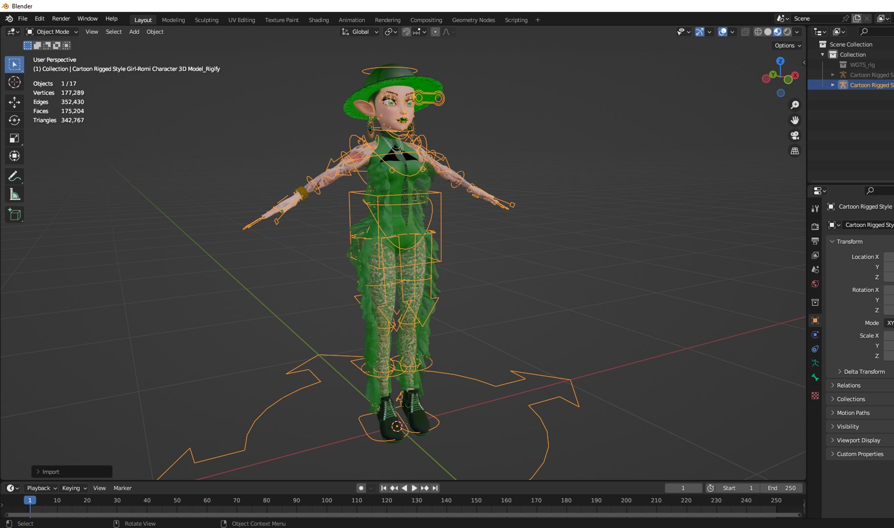Switch to solid viewport shading

coord(768,32)
